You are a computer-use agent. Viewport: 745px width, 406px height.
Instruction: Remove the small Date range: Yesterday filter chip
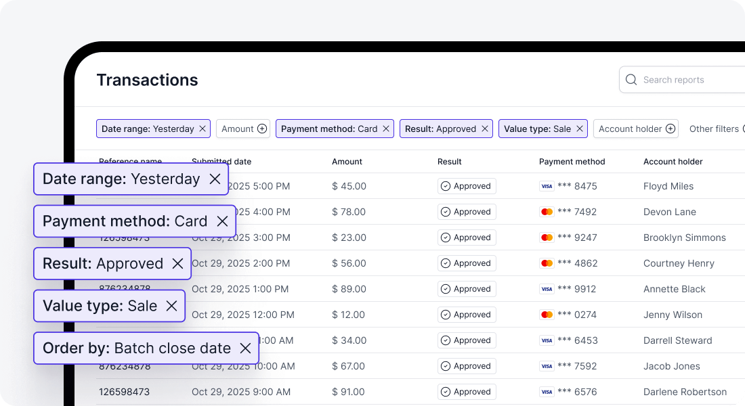[x=203, y=129]
